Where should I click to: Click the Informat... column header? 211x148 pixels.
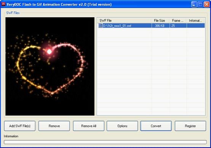(196, 21)
